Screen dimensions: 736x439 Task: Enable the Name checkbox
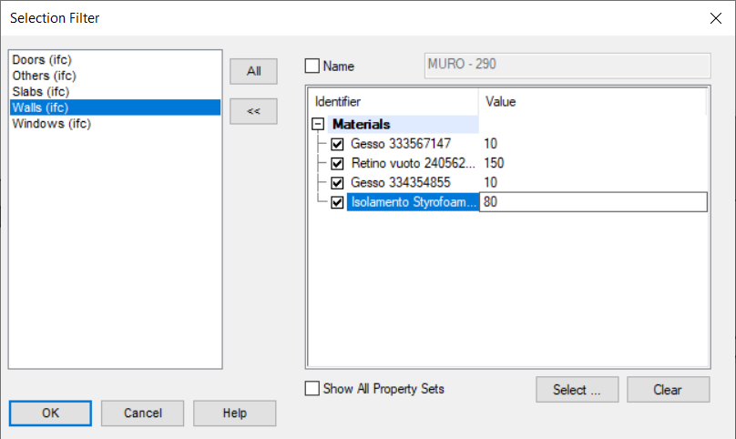click(x=312, y=66)
